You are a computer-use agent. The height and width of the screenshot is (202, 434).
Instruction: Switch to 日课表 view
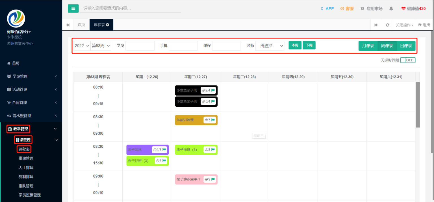406,46
